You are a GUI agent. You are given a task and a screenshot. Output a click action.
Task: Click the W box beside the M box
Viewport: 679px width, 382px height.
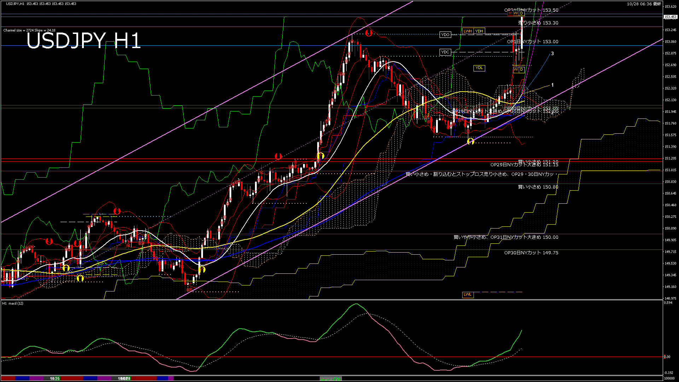click(516, 13)
